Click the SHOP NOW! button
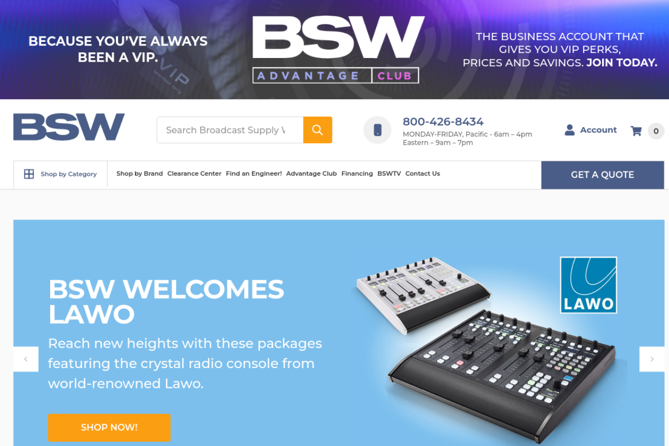The height and width of the screenshot is (446, 669). click(x=109, y=428)
